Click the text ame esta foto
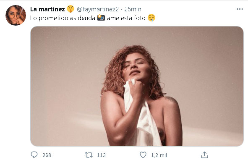The image size is (248, 160). 126,18
